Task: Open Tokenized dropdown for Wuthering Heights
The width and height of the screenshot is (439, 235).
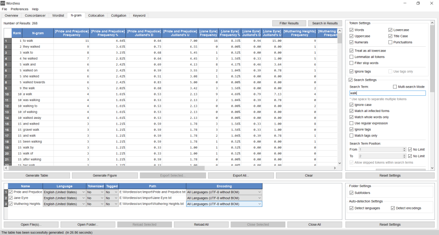Action: point(96,204)
